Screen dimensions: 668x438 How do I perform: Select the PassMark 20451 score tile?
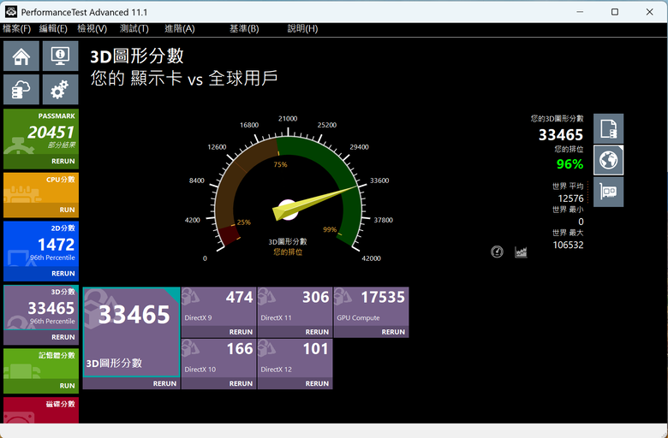coord(41,132)
